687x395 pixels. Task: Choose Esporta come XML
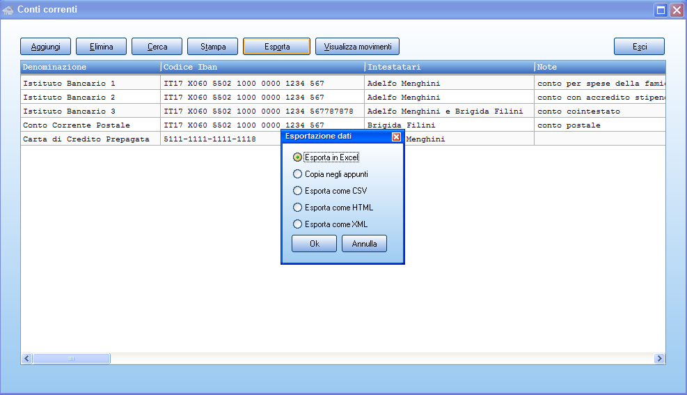[x=331, y=224]
